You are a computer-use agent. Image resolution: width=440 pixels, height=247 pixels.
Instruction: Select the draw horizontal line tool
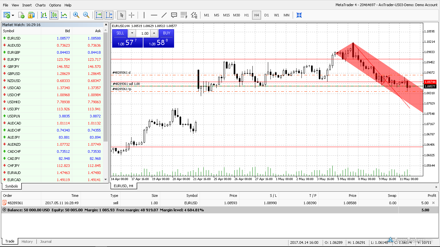(x=154, y=15)
